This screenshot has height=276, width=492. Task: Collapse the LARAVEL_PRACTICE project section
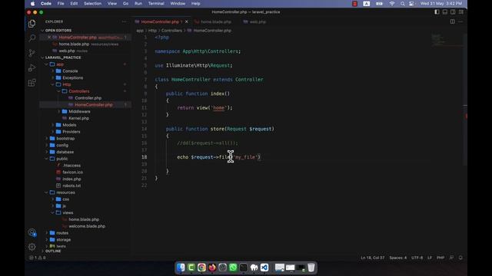pos(63,58)
